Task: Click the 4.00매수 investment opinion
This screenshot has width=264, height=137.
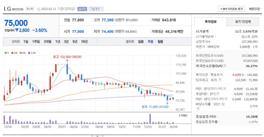Action: click(238, 75)
